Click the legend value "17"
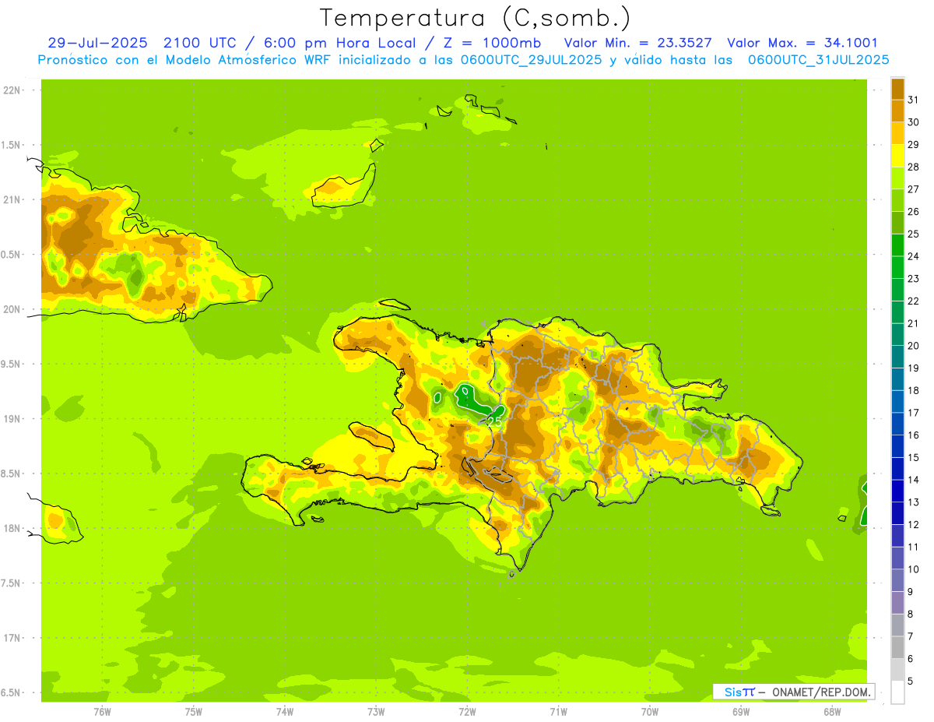This screenshot has width=934, height=722. [x=913, y=413]
